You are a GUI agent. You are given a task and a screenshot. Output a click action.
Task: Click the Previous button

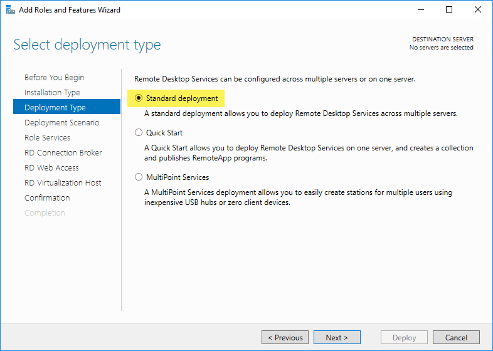point(285,337)
